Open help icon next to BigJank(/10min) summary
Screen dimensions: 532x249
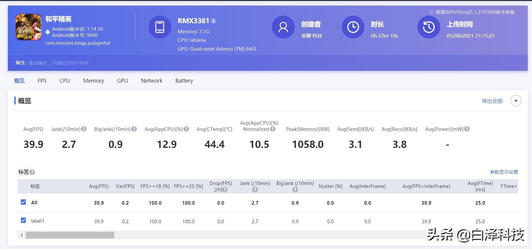pos(134,129)
